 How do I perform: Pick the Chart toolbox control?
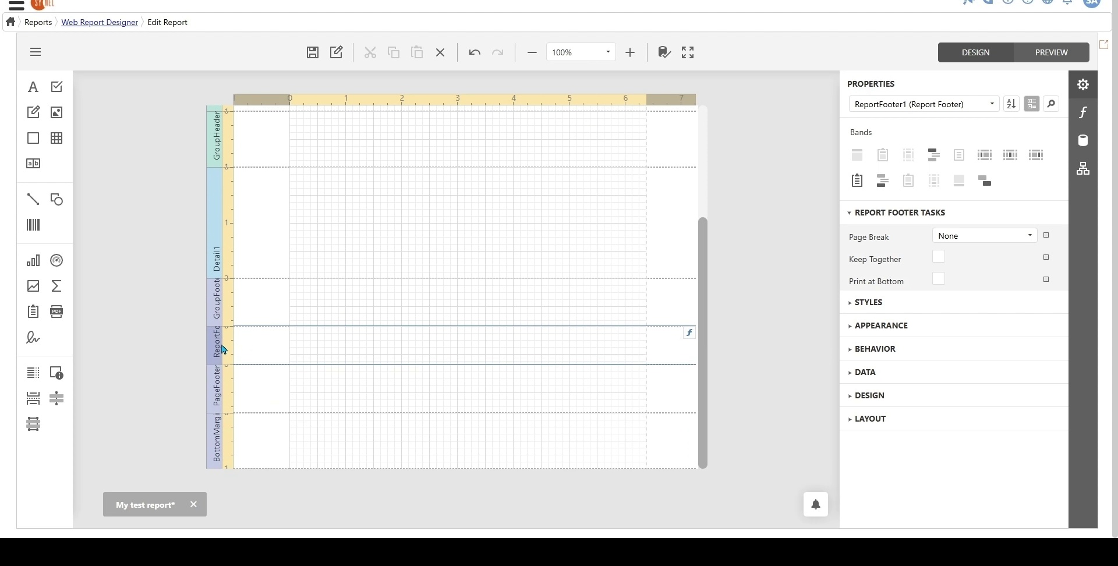(33, 261)
